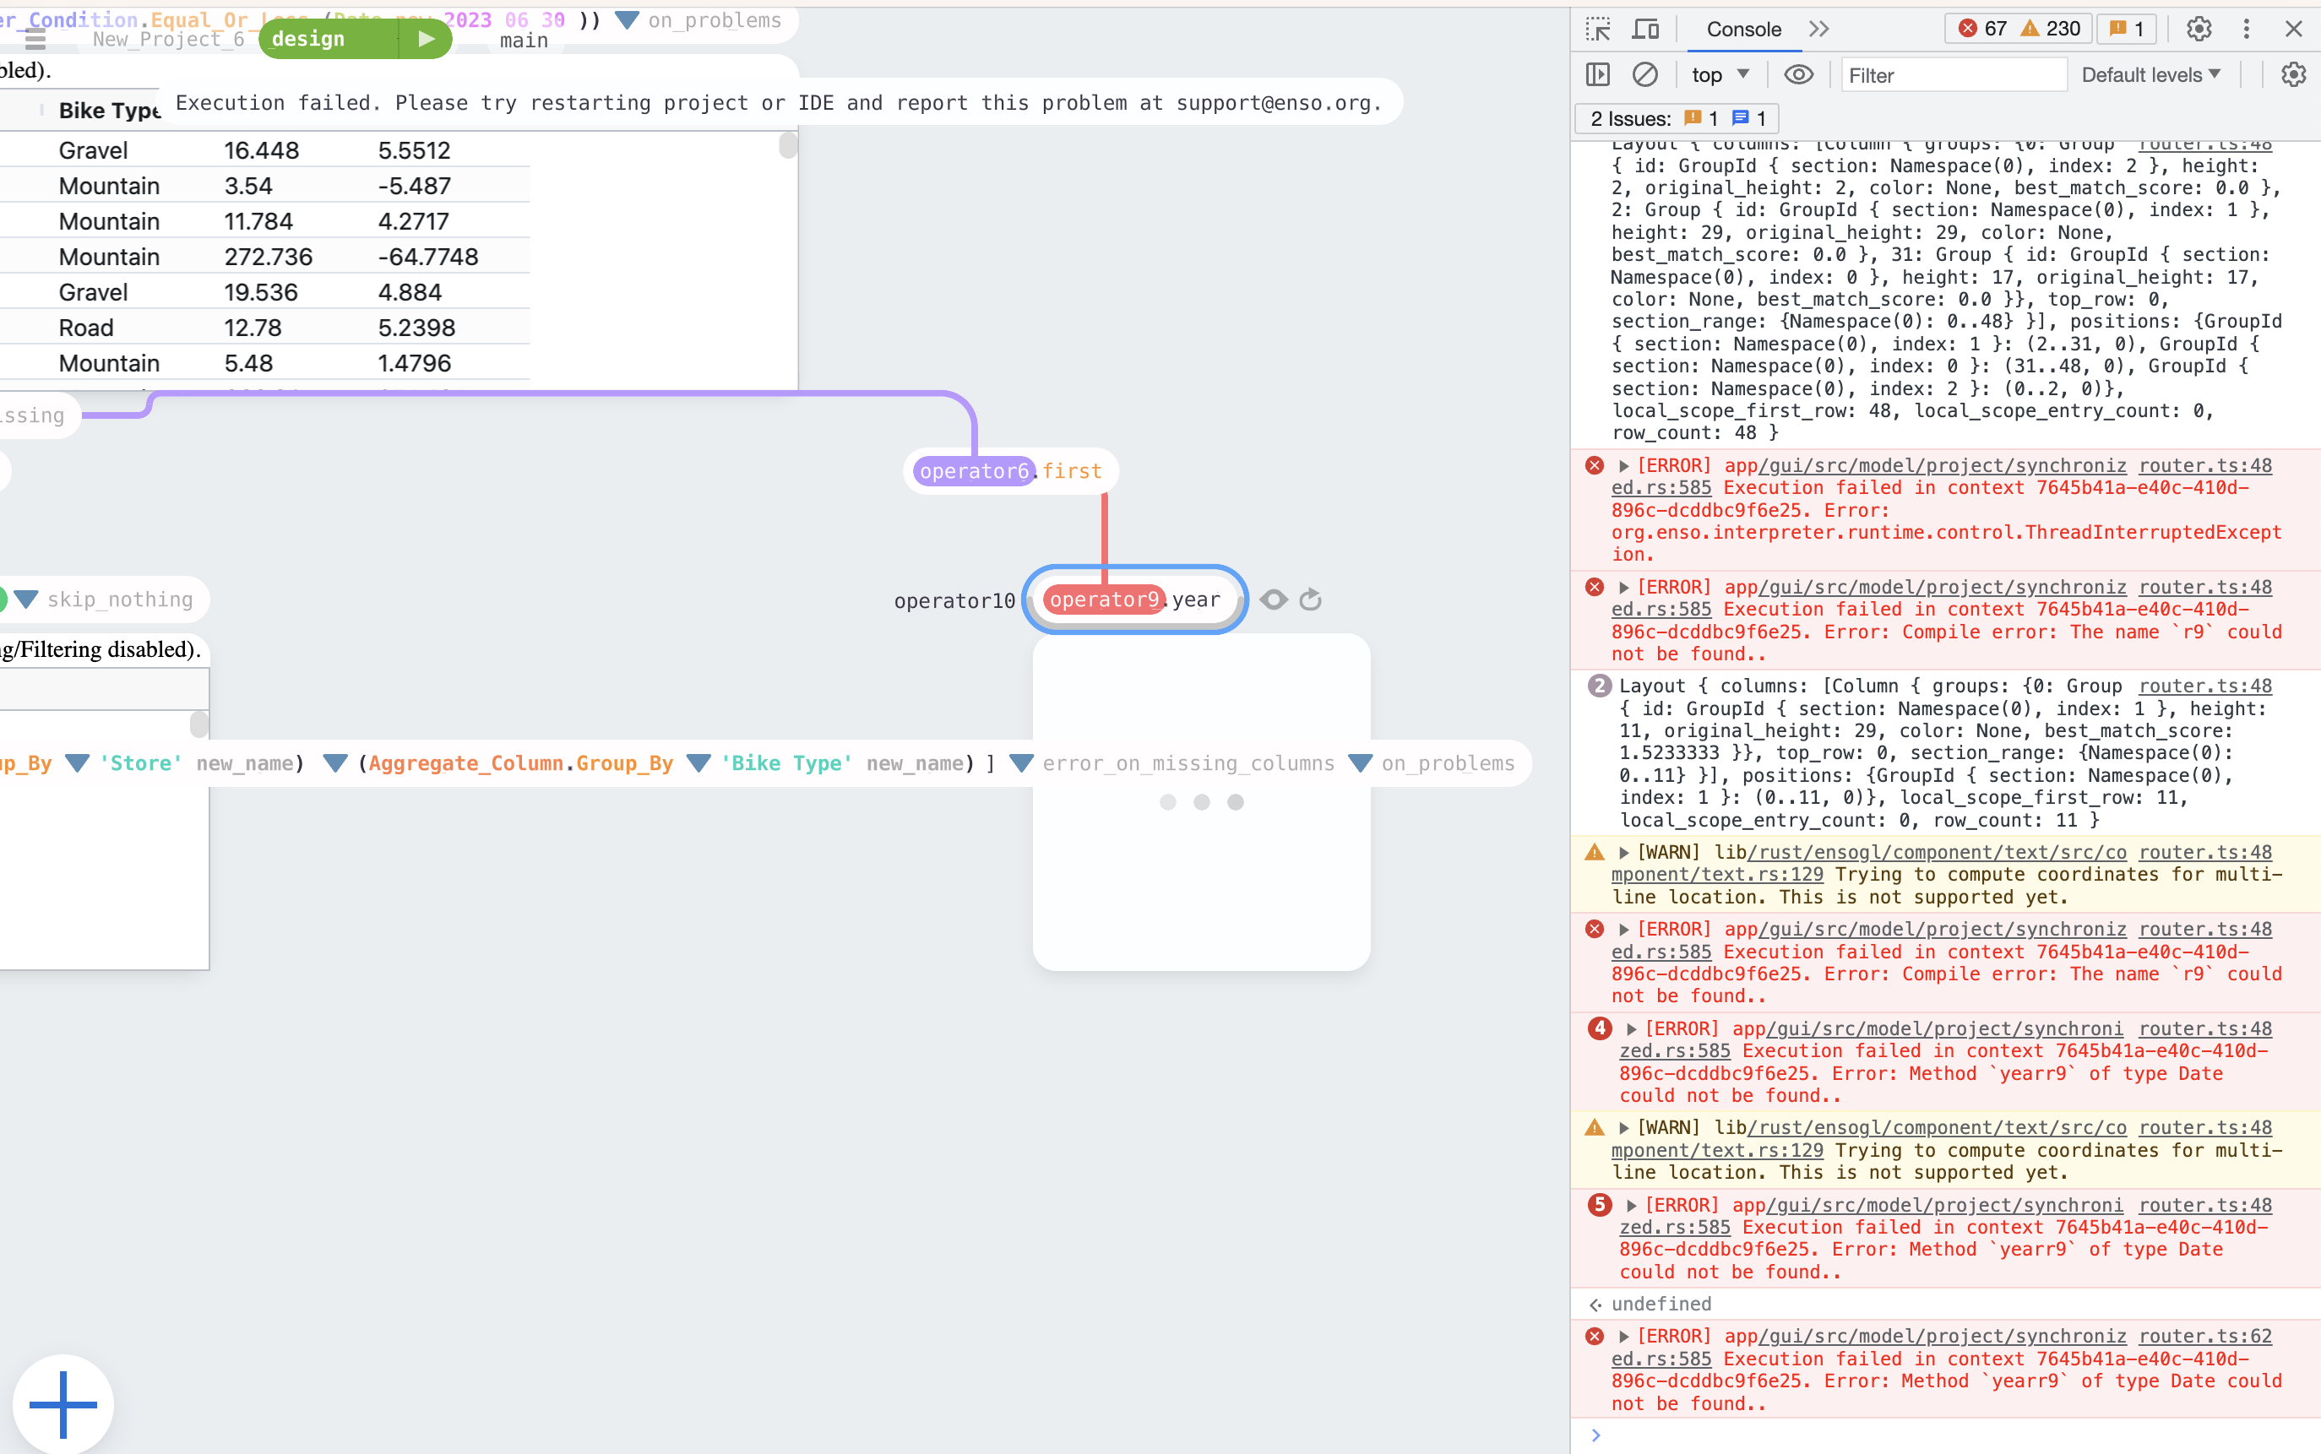Open the hamburger menu in the top-left
The width and height of the screenshot is (2321, 1454).
pos(35,39)
